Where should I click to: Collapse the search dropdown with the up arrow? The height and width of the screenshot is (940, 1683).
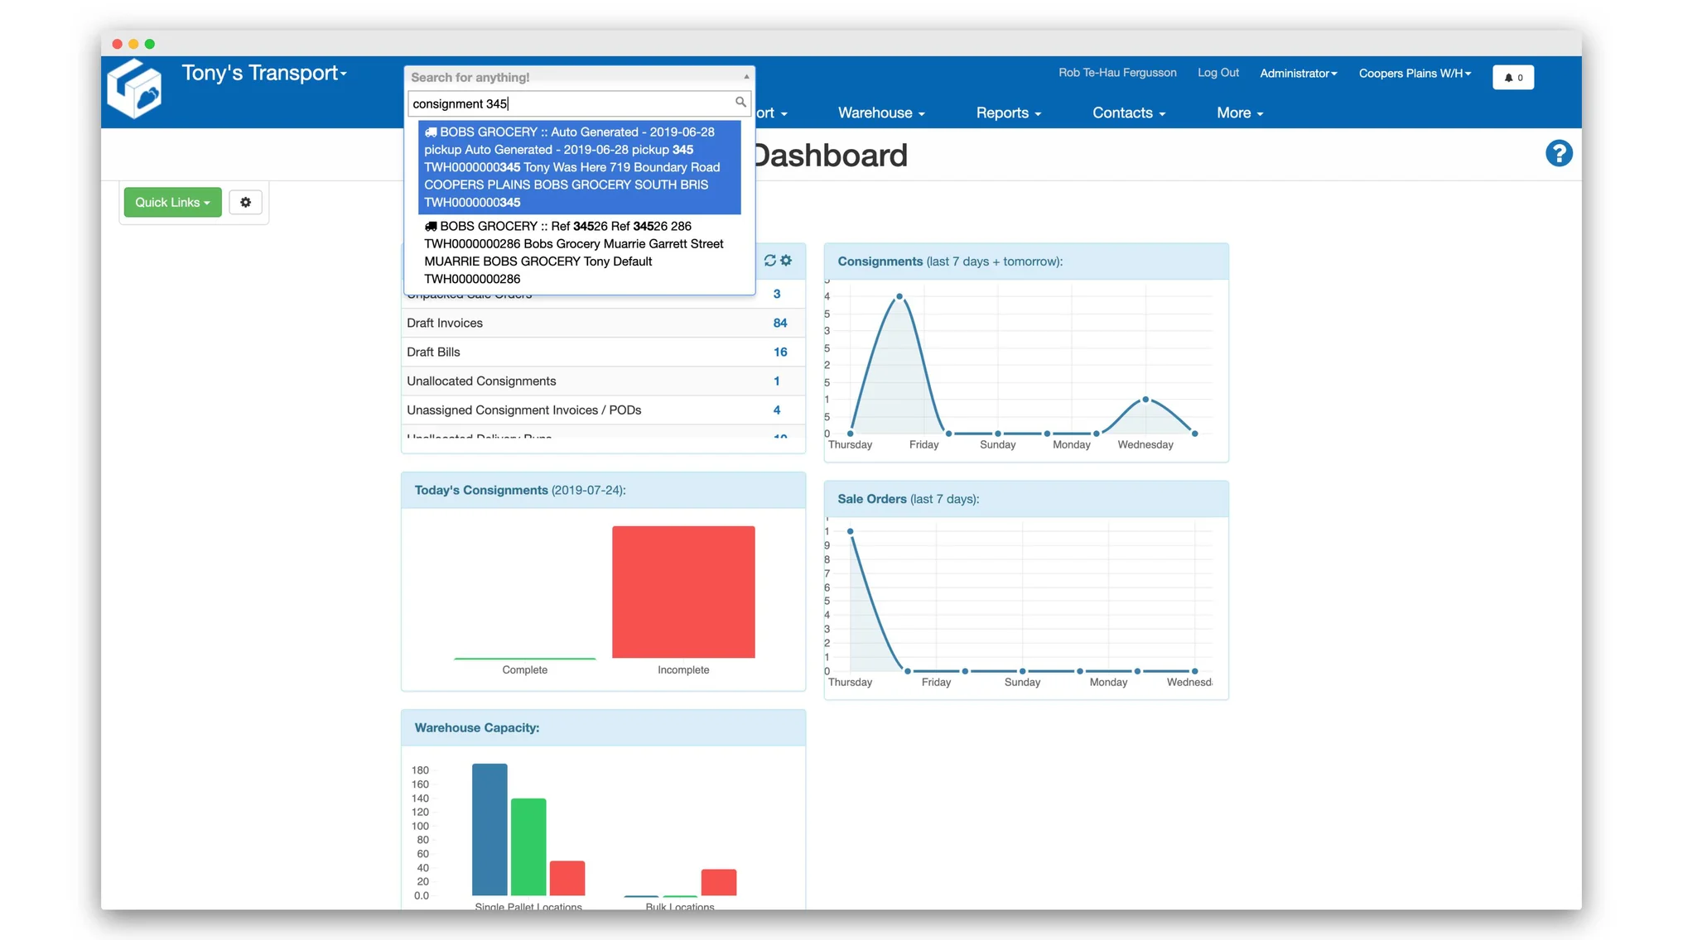tap(746, 77)
